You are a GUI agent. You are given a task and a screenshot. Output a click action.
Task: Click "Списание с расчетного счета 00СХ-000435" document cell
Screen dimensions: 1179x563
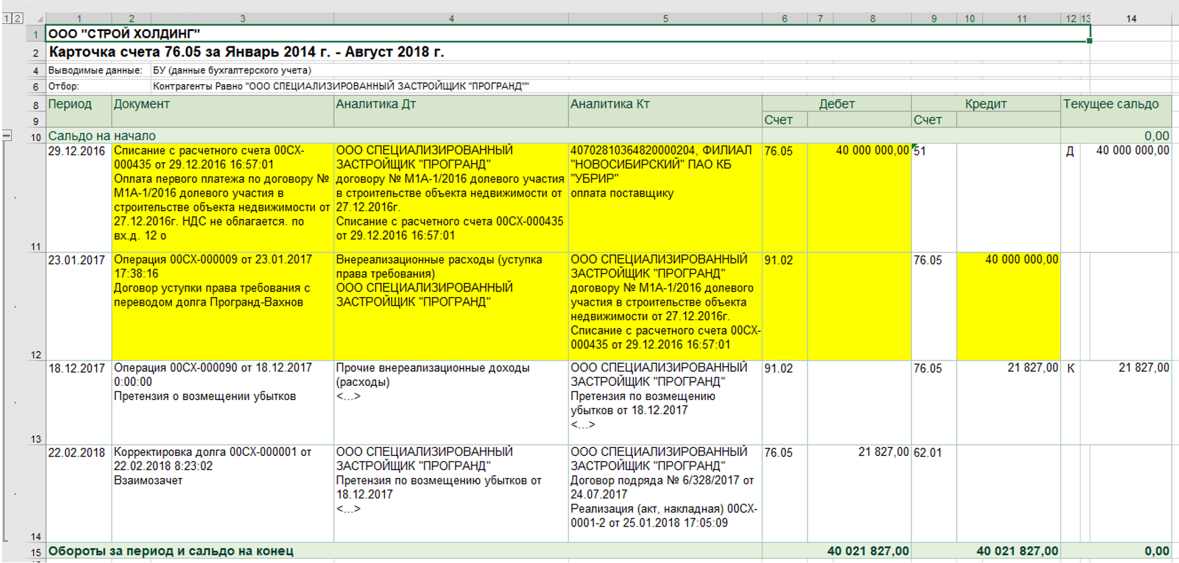(x=222, y=198)
